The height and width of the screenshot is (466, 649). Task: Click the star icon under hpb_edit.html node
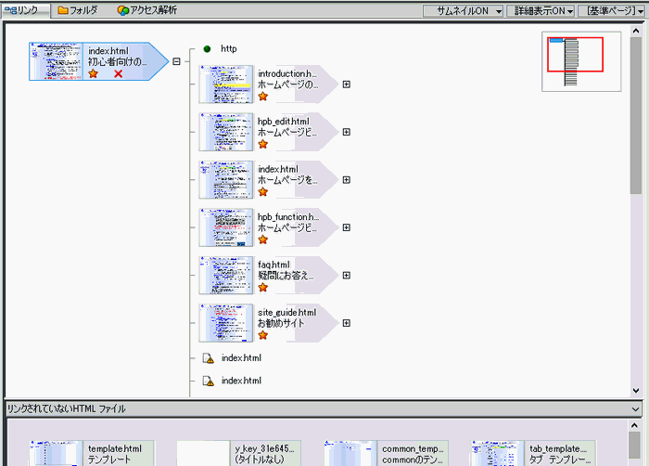point(263,144)
